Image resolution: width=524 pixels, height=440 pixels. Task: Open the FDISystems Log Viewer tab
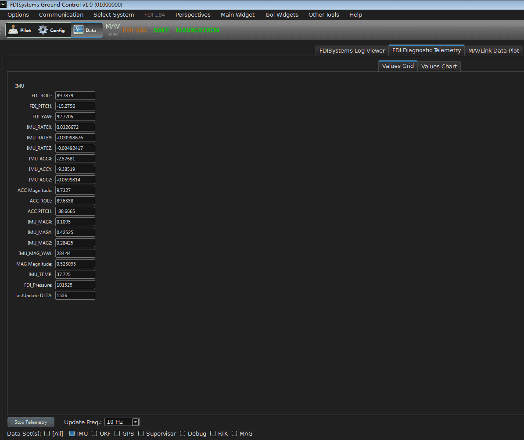click(352, 50)
